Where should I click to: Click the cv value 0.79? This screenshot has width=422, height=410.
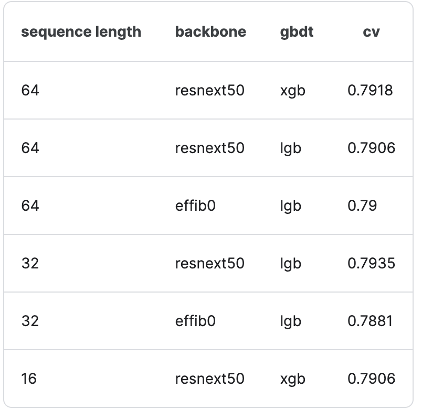click(x=362, y=206)
